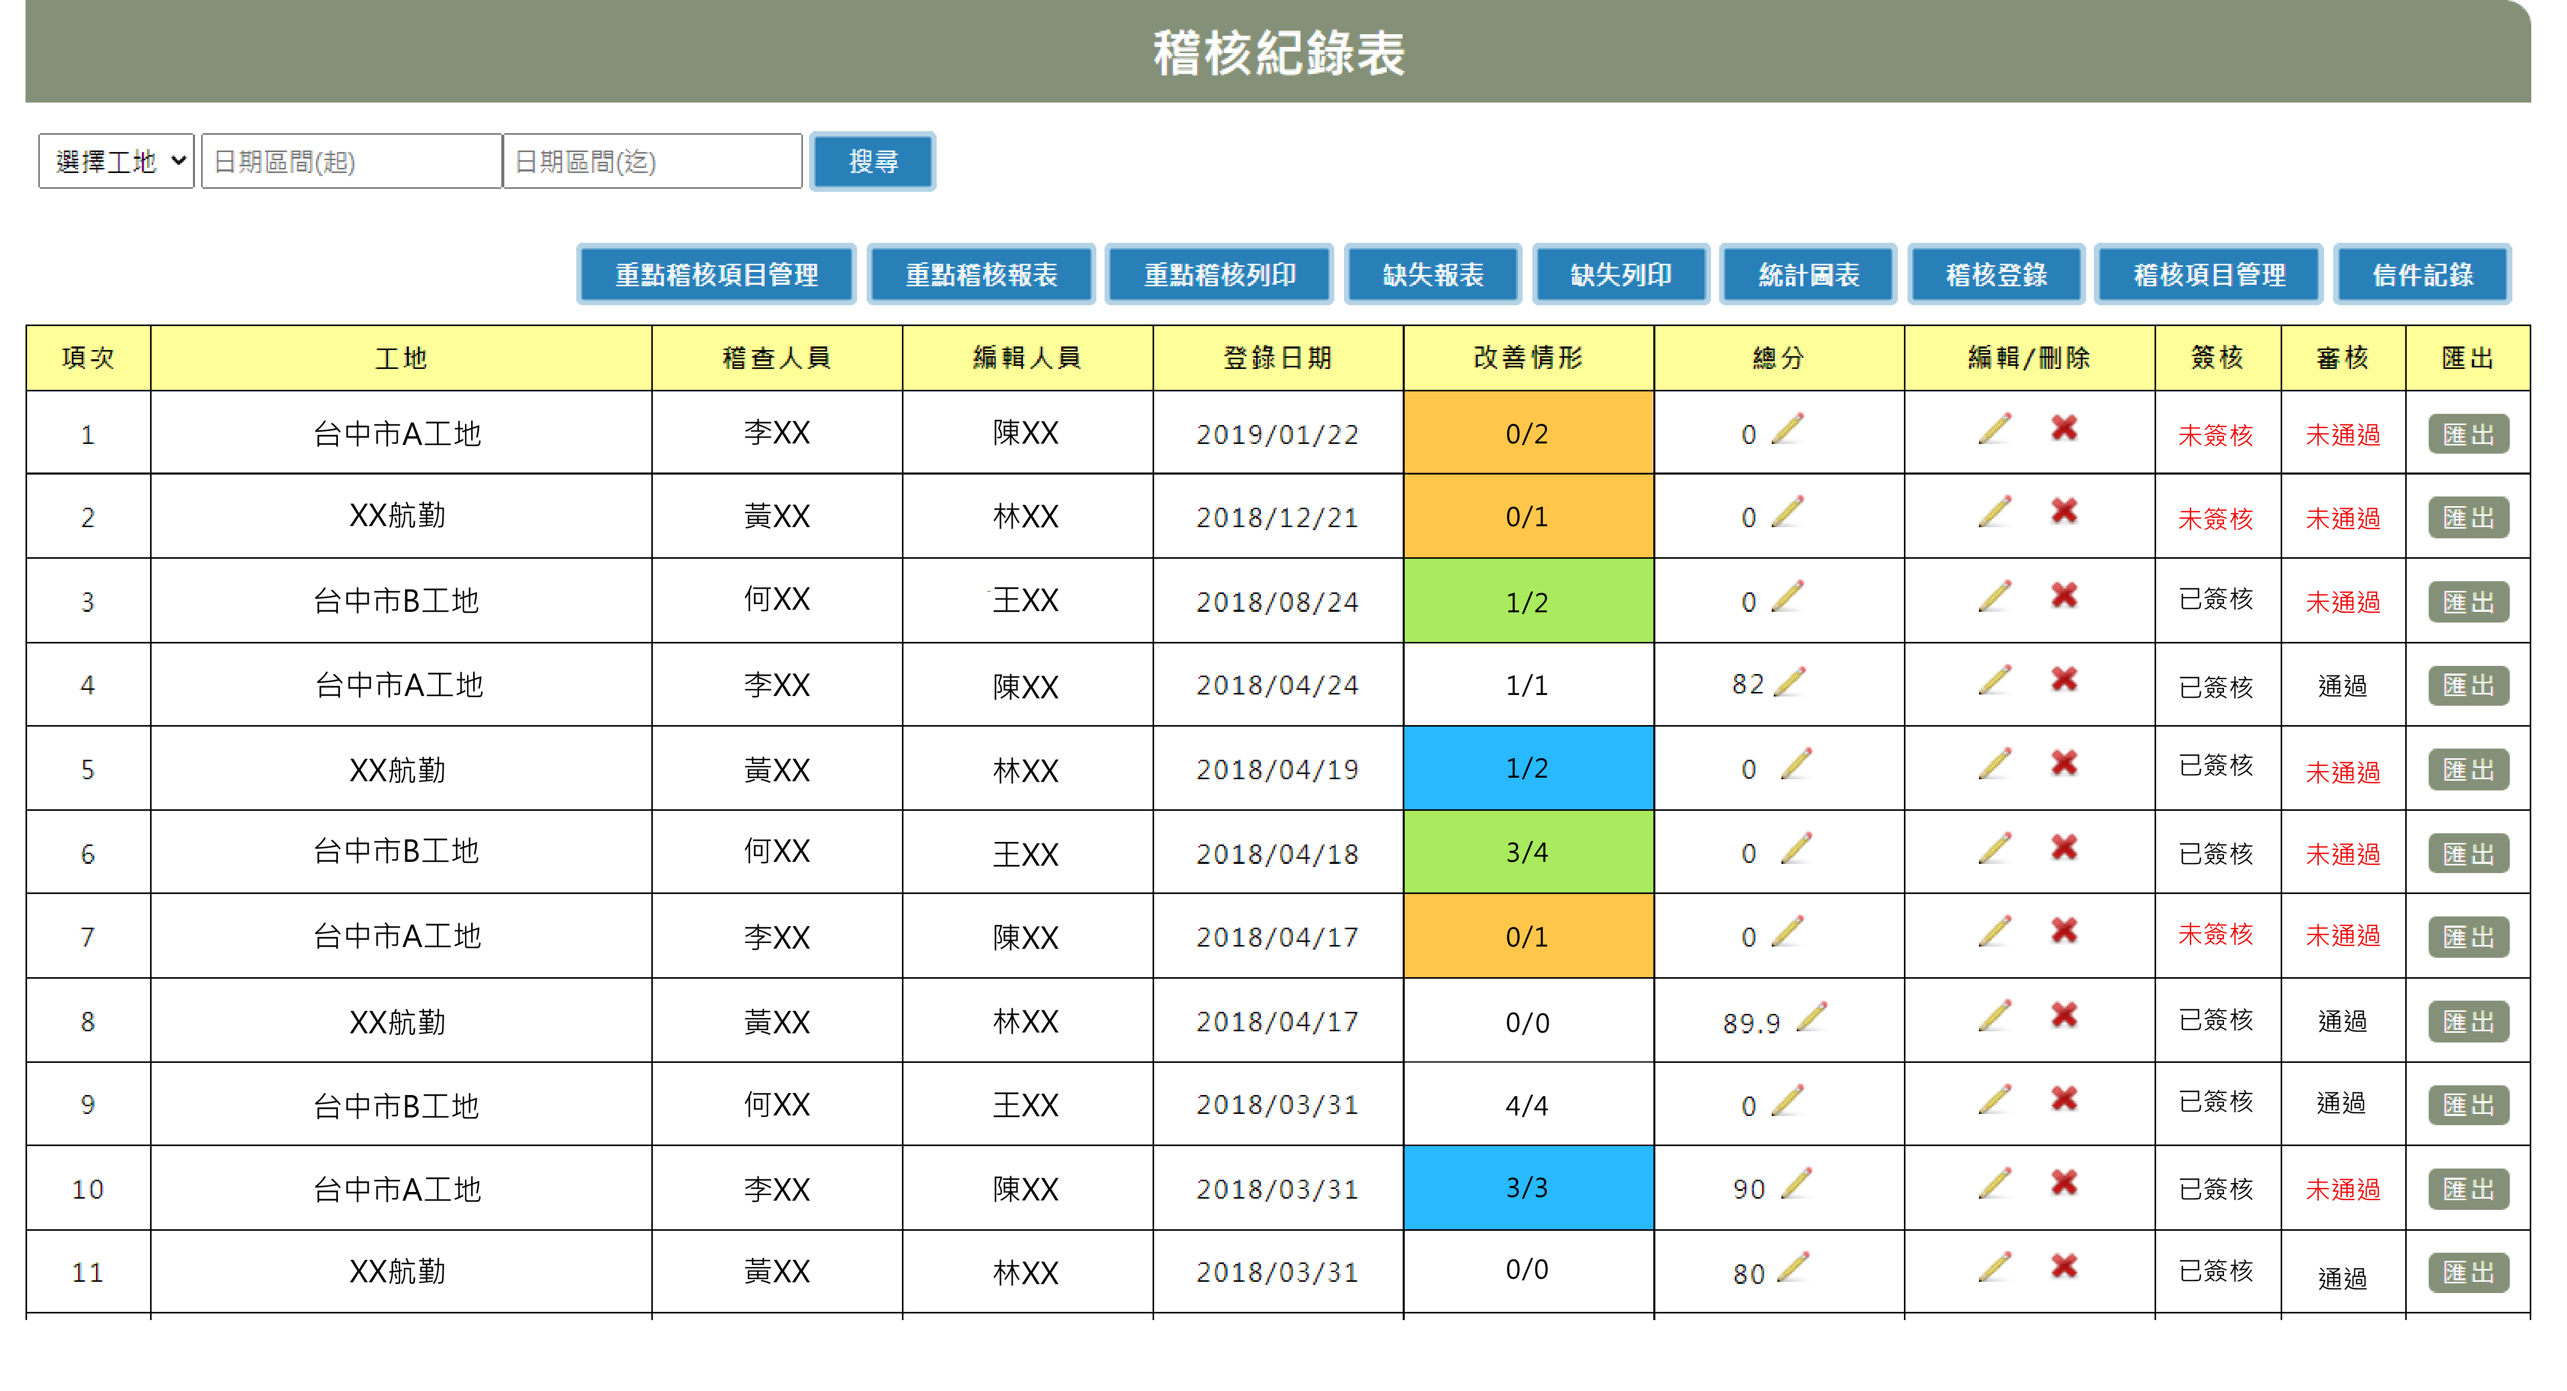Edit record pencil icon for row 3
2567x1391 pixels.
pyautogui.click(x=1995, y=596)
